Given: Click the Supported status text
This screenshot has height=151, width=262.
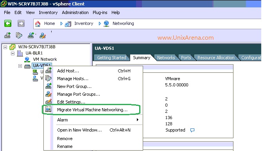Looking at the screenshot, I should pos(175,130).
